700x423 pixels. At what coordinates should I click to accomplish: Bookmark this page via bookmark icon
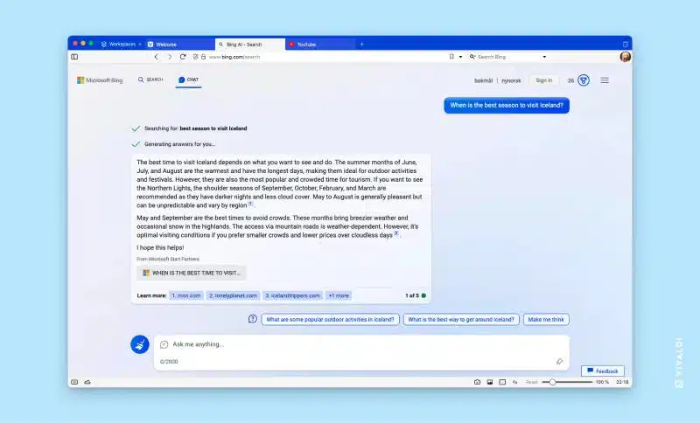click(451, 57)
